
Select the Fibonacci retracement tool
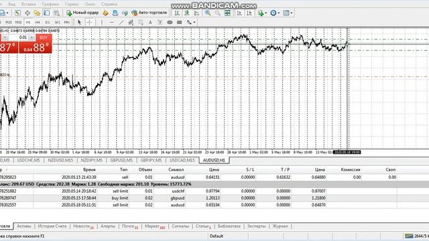pos(141,22)
